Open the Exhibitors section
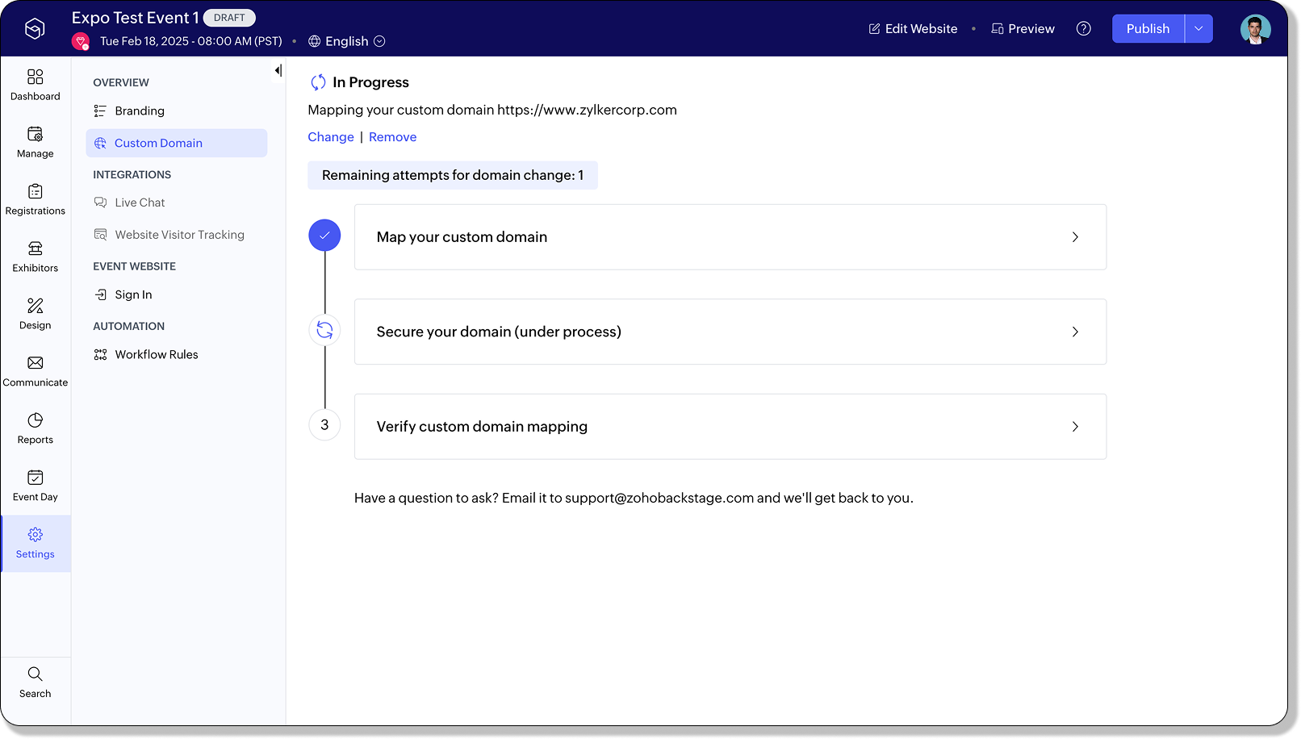Screen dimensions: 1301x739 pyautogui.click(x=36, y=257)
